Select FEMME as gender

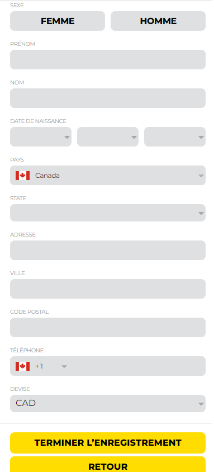[x=58, y=21]
